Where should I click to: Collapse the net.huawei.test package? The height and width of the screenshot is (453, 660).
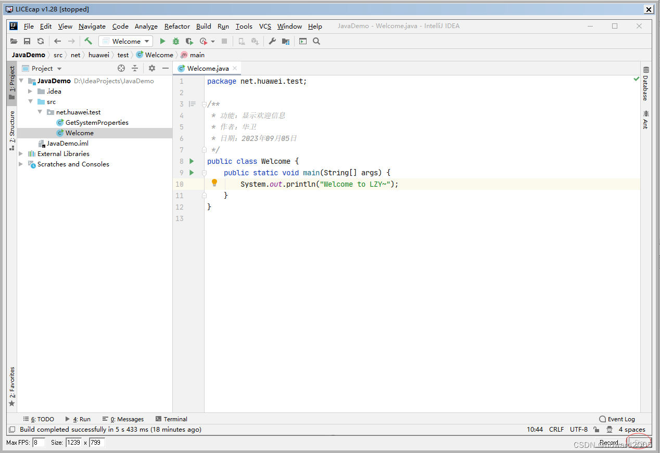point(40,112)
